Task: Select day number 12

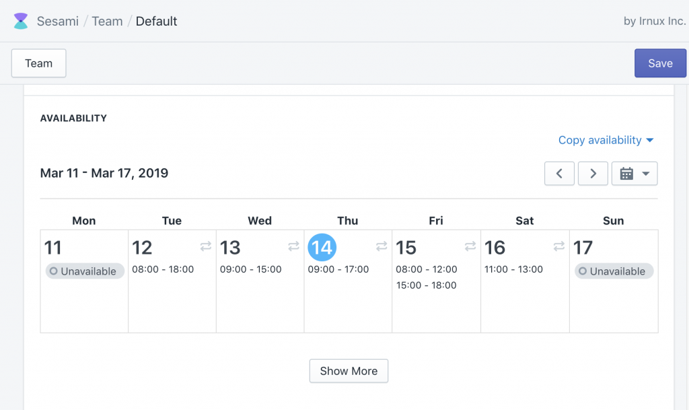Action: click(142, 248)
